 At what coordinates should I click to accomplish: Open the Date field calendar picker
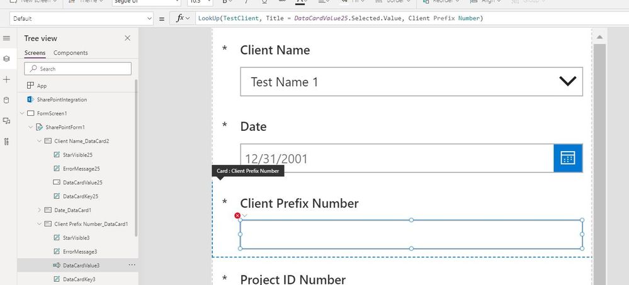[x=568, y=159]
